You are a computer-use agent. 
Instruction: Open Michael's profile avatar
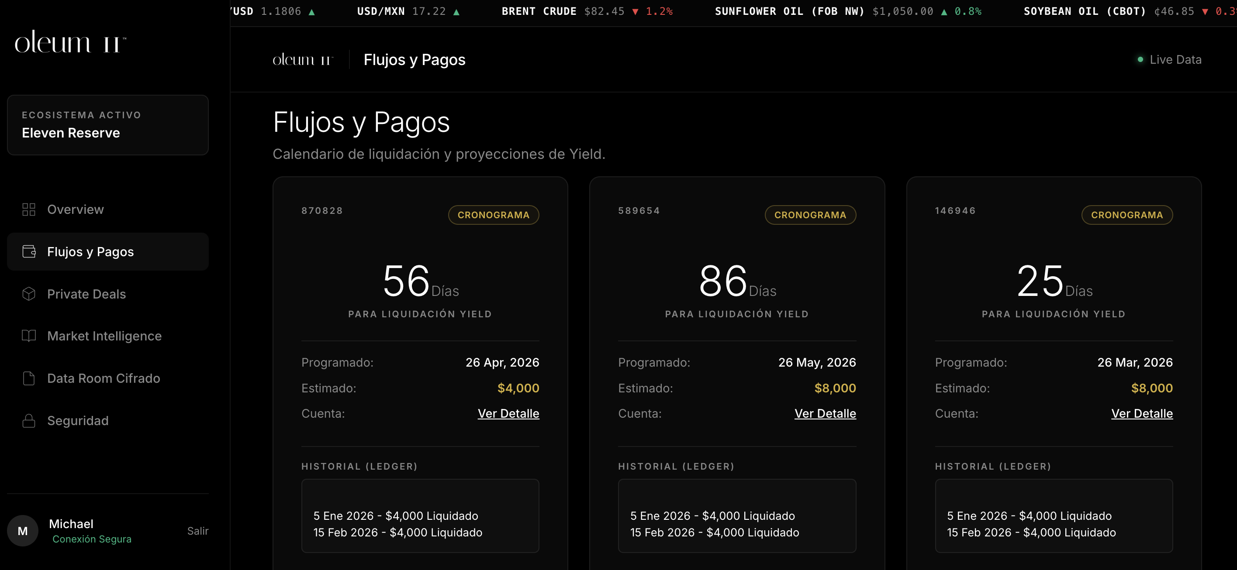pos(22,530)
